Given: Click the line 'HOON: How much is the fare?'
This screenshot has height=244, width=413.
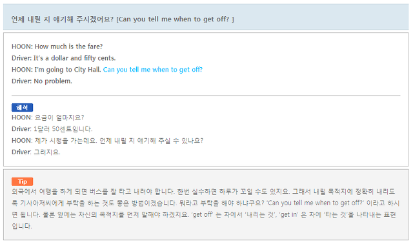Looking at the screenshot, I should pos(57,46).
